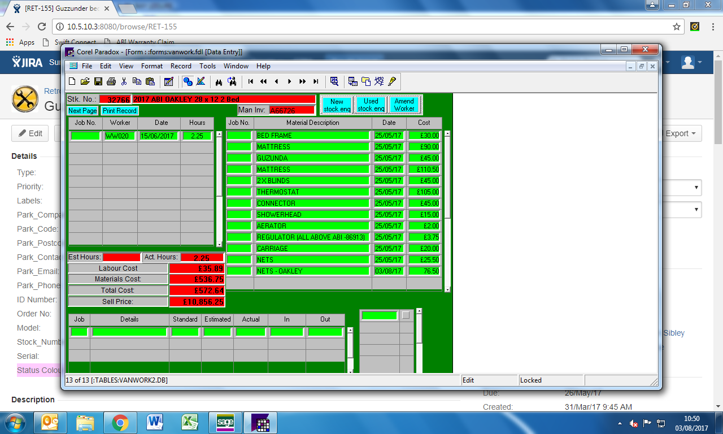Open the Record menu
The height and width of the screenshot is (434, 723).
[181, 66]
